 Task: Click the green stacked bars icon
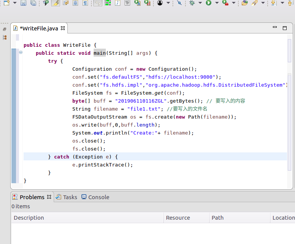[108, 3]
